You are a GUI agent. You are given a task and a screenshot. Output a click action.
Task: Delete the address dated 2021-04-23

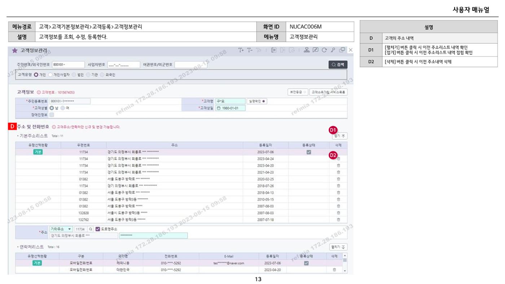point(338,172)
